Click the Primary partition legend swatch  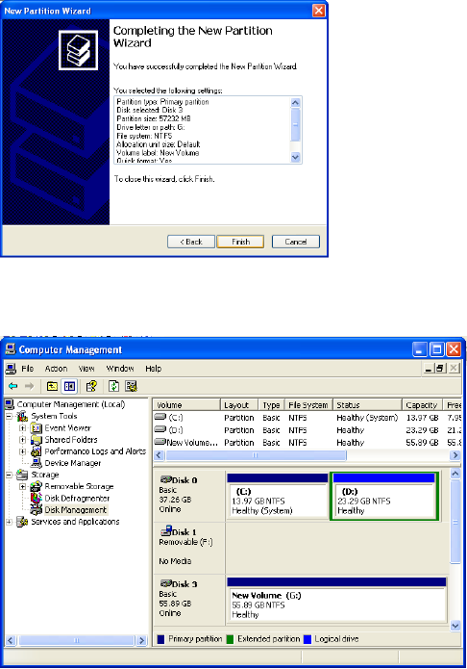point(160,639)
